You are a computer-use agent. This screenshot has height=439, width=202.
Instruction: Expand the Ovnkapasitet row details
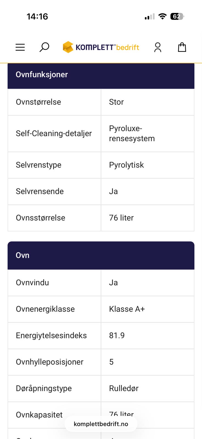tap(38, 415)
